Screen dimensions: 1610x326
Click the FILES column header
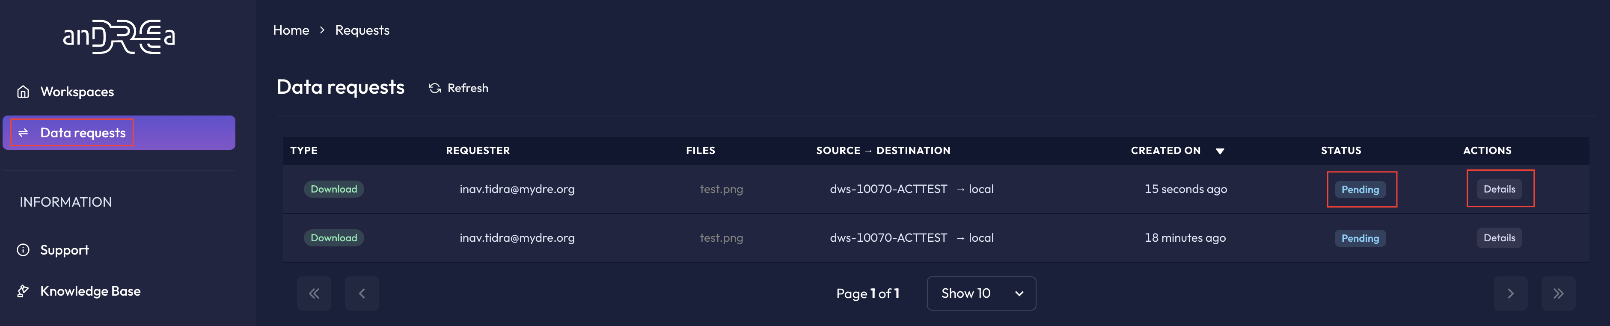pyautogui.click(x=700, y=151)
